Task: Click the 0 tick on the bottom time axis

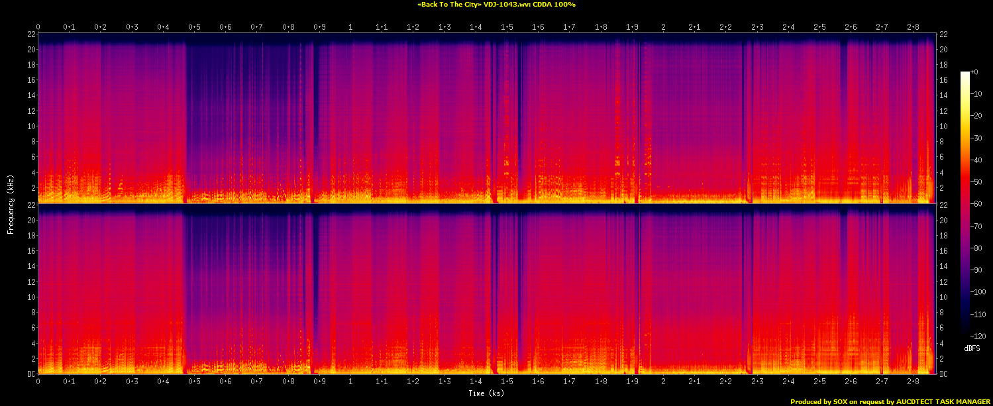Action: (38, 381)
